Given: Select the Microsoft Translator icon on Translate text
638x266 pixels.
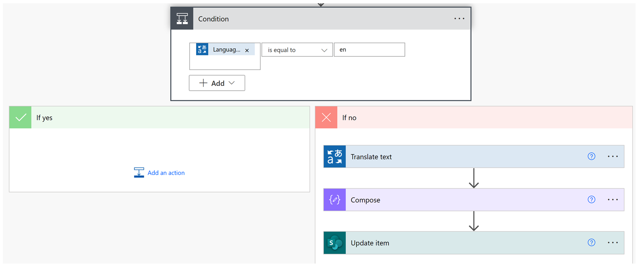Looking at the screenshot, I should [334, 156].
